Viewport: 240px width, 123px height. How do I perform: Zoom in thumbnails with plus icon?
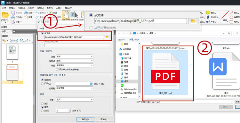[x=12, y=41]
